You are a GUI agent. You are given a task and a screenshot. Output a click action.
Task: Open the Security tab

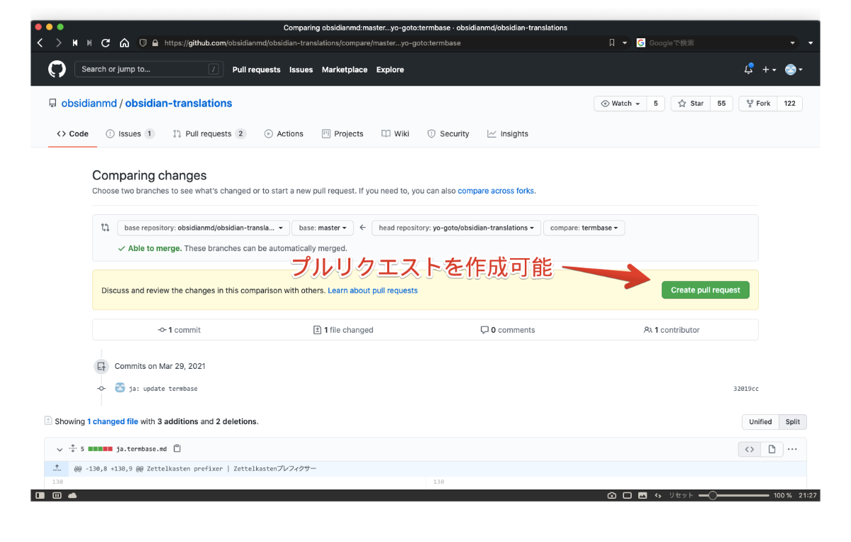point(448,133)
